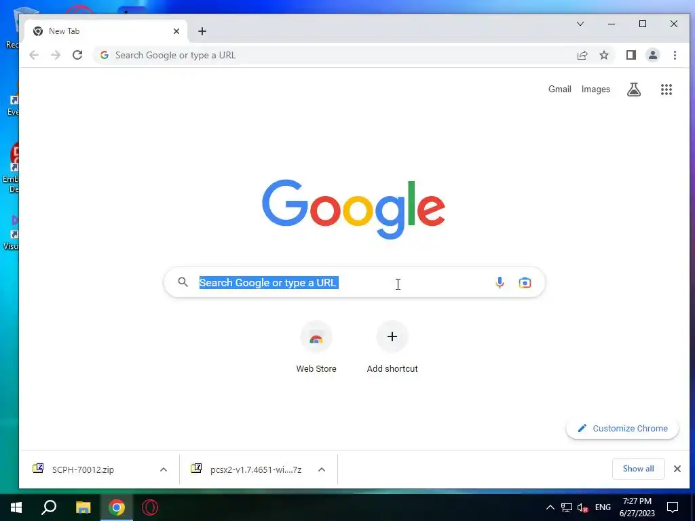Close the downloads bar
Screen dimensions: 695x521
point(677,469)
